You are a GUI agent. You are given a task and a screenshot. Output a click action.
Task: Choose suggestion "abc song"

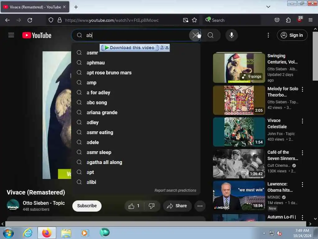(x=136, y=102)
